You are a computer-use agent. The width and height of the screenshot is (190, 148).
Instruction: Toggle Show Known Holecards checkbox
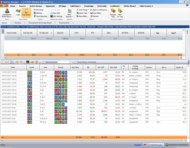pyautogui.click(x=76, y=62)
